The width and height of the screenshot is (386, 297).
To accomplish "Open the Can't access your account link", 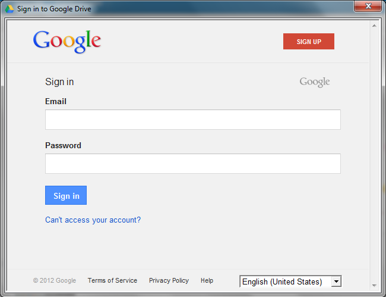I will click(x=93, y=220).
